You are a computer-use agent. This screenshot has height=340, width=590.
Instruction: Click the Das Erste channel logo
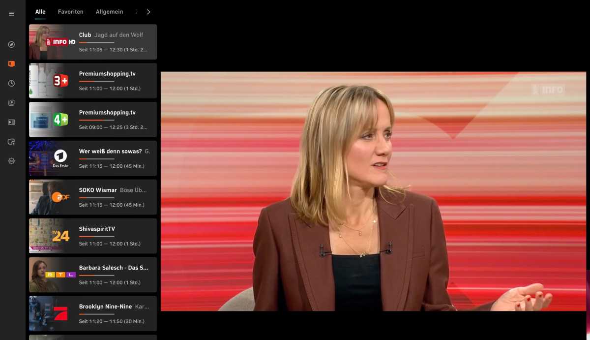coord(60,158)
